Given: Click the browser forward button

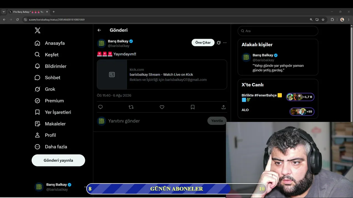Looking at the screenshot, I should (x=11, y=20).
